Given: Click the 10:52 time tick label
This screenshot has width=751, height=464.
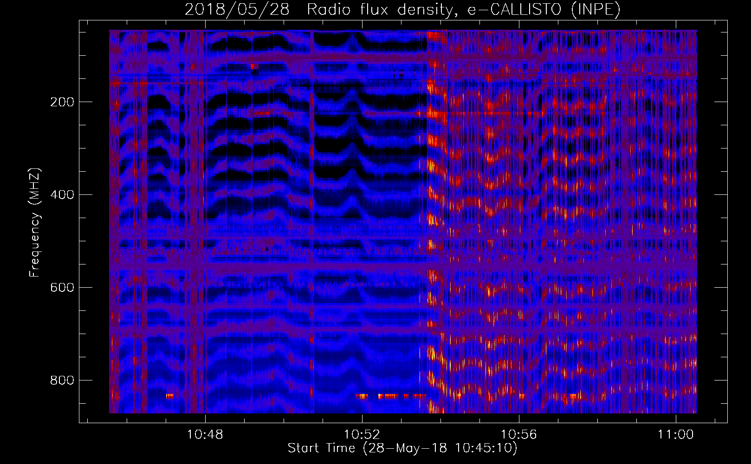Looking at the screenshot, I should (x=362, y=434).
